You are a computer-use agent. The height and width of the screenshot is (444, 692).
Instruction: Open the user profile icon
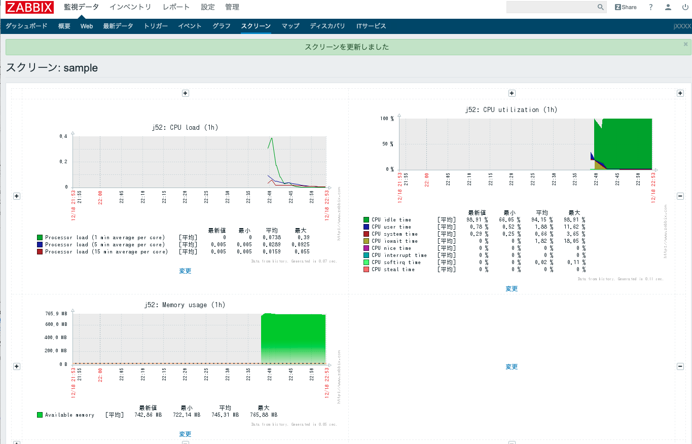[x=668, y=7]
